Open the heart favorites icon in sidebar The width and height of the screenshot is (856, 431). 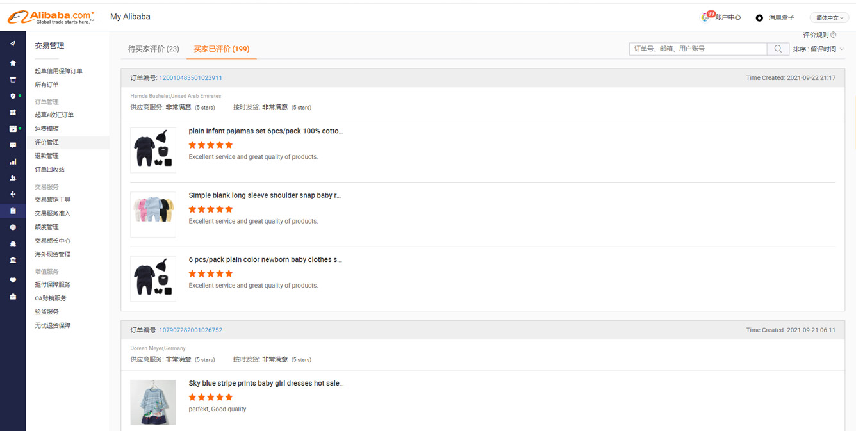(13, 280)
